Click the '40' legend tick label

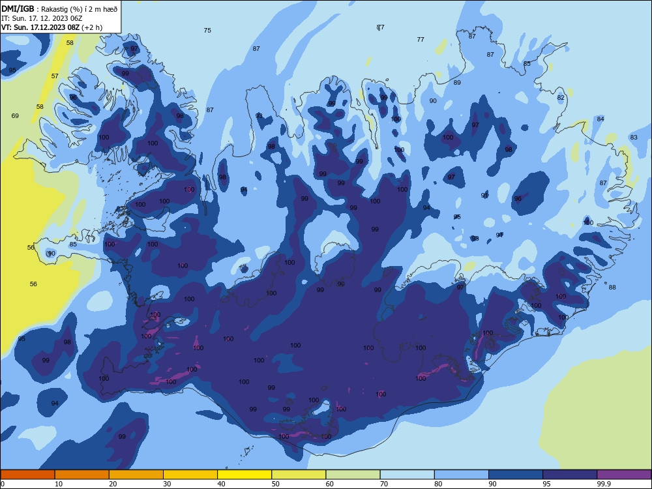pos(222,484)
